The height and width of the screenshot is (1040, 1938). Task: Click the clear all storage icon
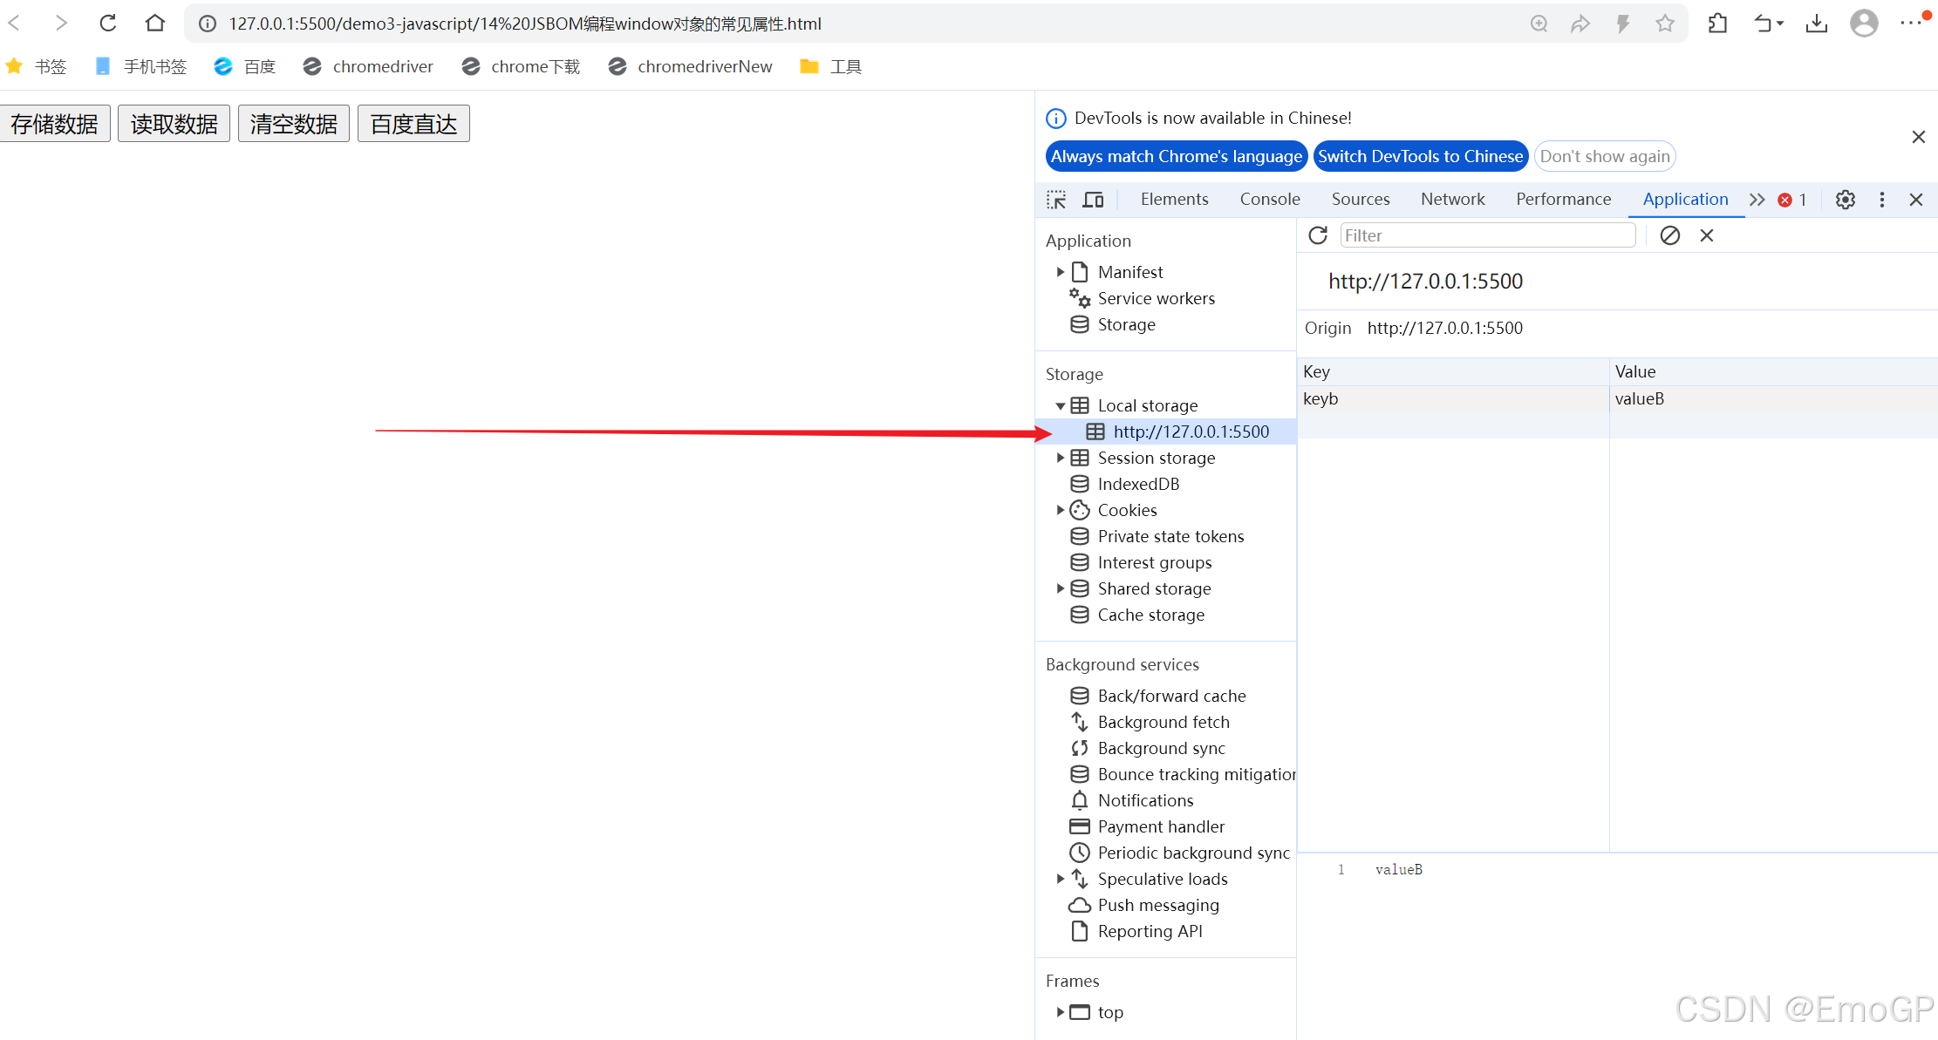coord(1669,235)
